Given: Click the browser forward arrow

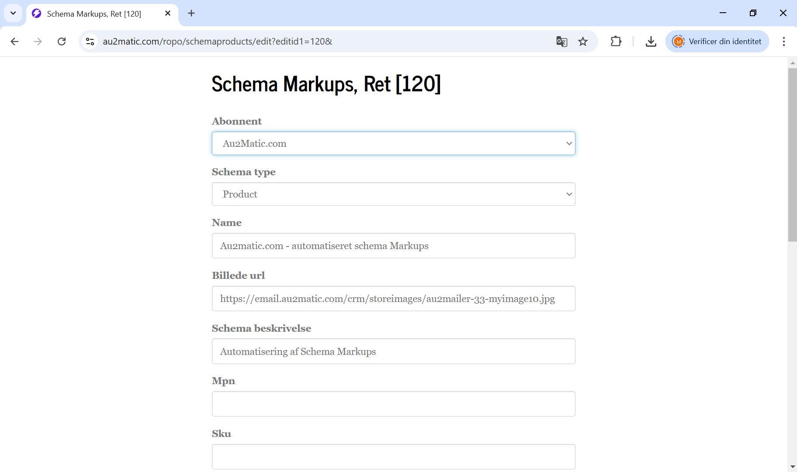Looking at the screenshot, I should [x=38, y=42].
